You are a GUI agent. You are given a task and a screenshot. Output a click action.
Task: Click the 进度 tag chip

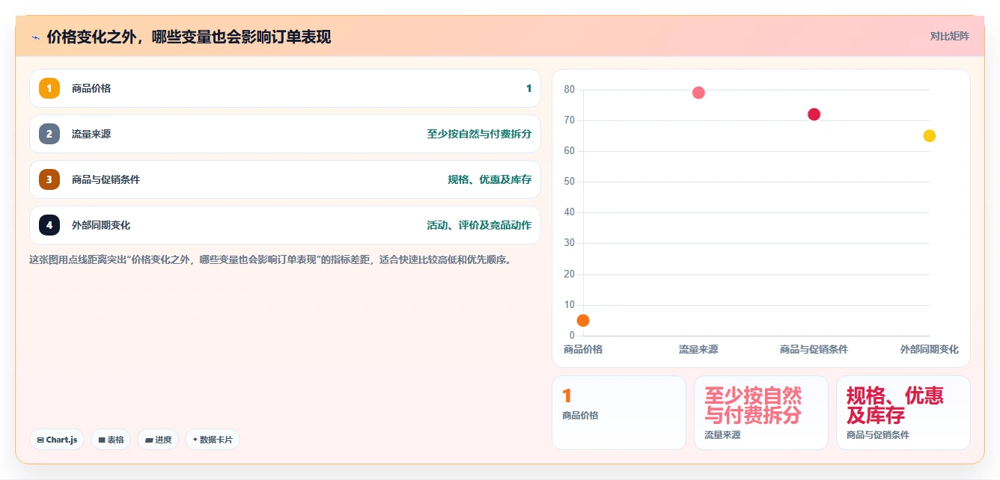pyautogui.click(x=158, y=440)
